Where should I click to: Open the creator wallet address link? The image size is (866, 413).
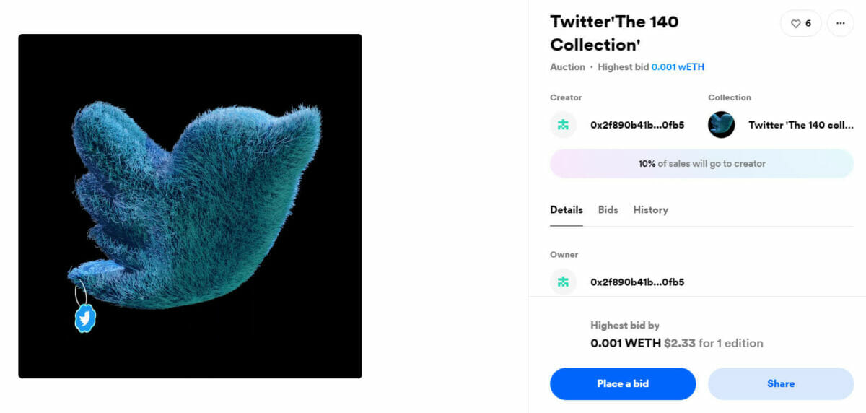637,125
